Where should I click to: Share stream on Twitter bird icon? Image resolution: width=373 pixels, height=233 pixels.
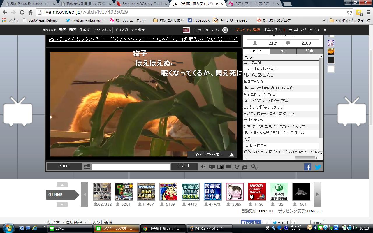pyautogui.click(x=318, y=167)
